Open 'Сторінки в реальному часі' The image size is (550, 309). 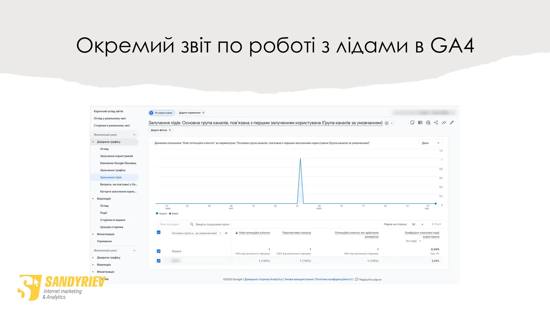[x=112, y=126]
